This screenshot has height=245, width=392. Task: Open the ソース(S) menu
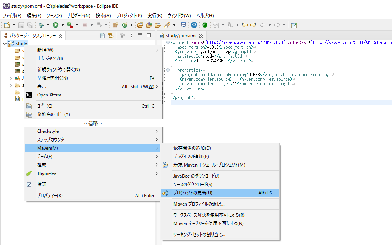point(54,15)
